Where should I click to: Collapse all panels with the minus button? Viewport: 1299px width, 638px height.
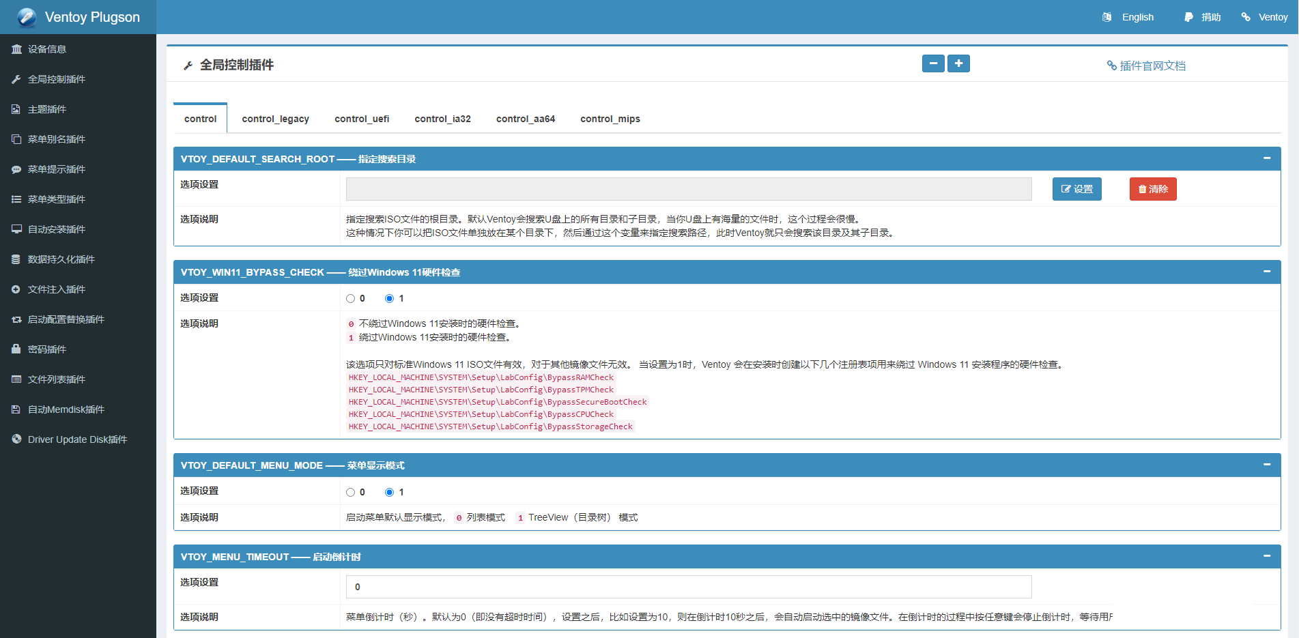point(933,63)
